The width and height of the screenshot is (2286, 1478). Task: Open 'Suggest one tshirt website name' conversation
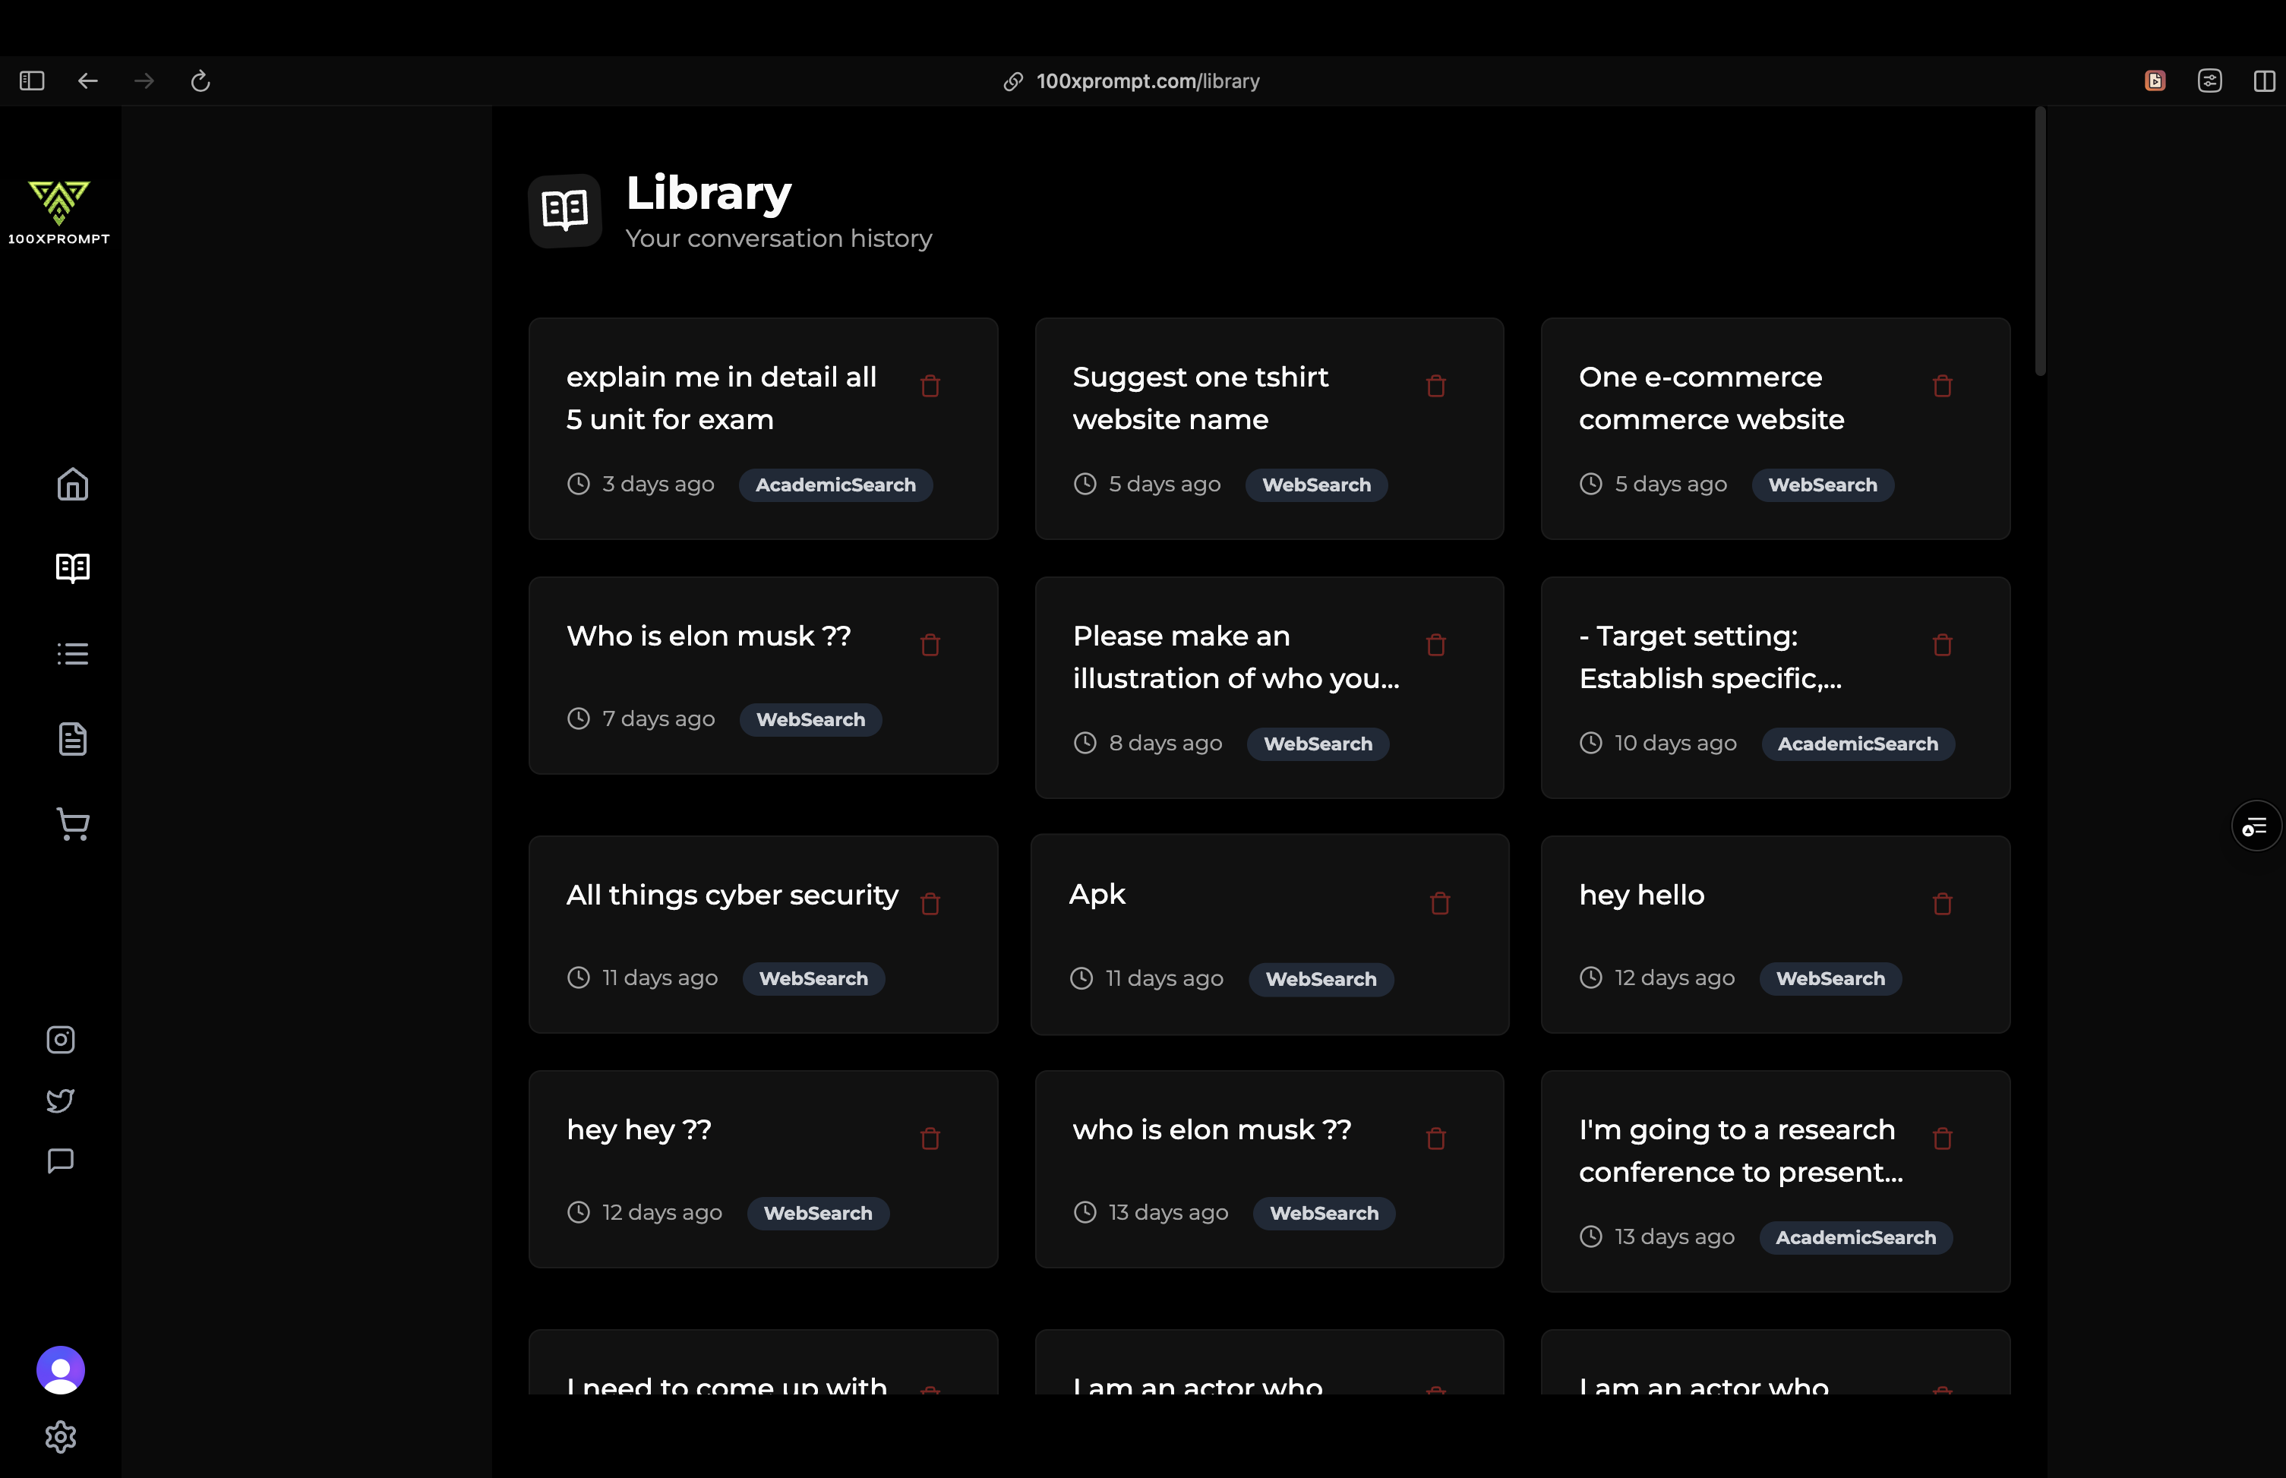click(x=1200, y=398)
